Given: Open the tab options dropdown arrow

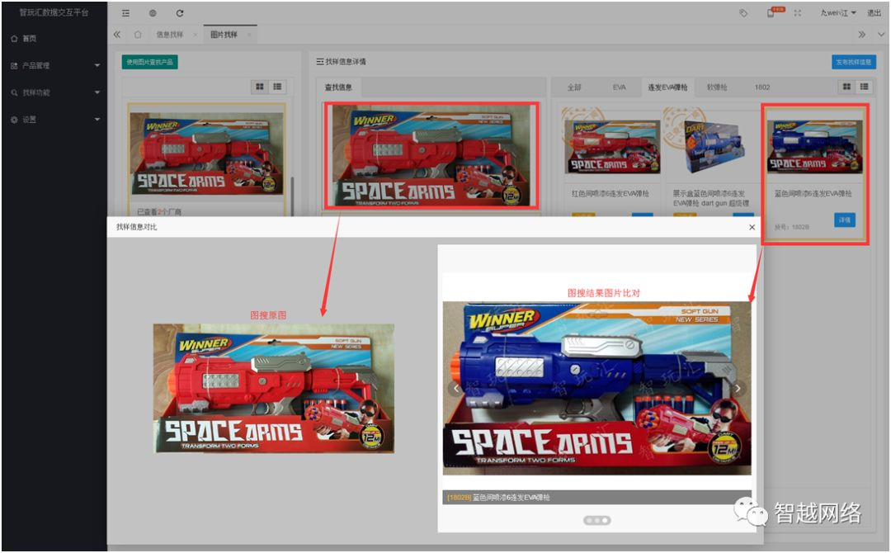Looking at the screenshot, I should tap(881, 35).
